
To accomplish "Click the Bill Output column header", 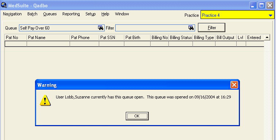I will pos(226,38).
